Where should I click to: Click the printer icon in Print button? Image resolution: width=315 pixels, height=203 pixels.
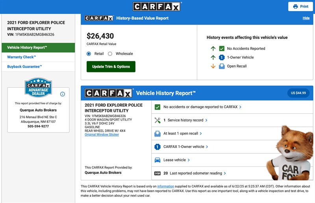(295, 6)
